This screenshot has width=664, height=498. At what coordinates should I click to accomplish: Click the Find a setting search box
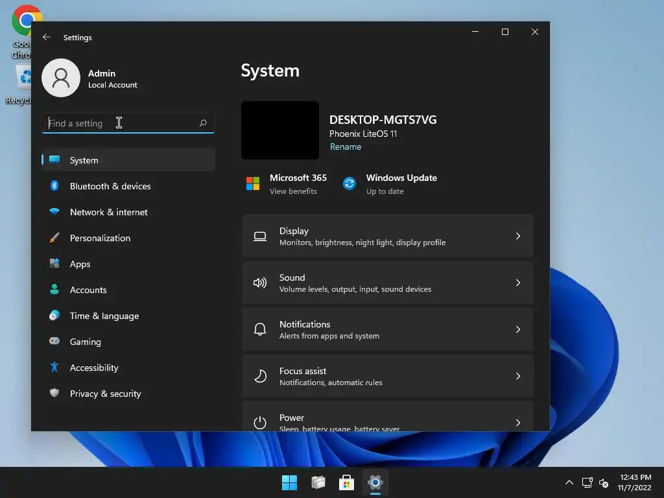(x=128, y=123)
